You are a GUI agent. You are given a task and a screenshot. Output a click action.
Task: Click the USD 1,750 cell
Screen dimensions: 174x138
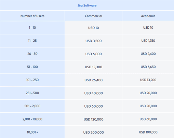point(148,41)
